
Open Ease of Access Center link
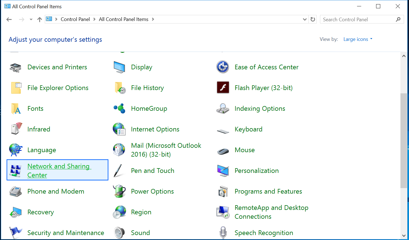click(x=266, y=67)
